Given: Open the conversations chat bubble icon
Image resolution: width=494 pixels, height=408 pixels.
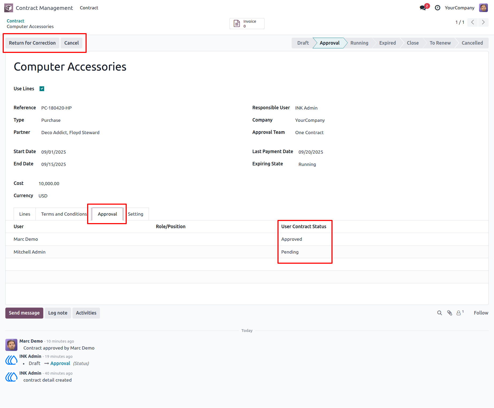Looking at the screenshot, I should click(x=423, y=8).
